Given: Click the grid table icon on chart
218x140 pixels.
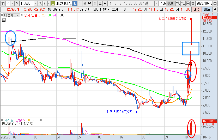Looking at the screenshot, I should tap(4, 20).
